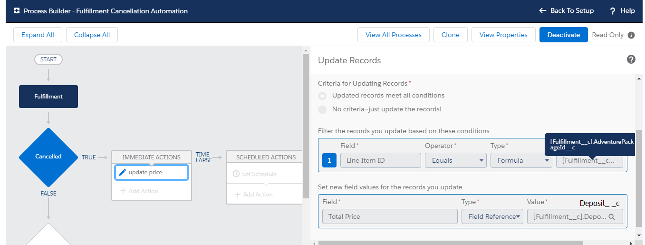Open View All Processes

point(393,35)
